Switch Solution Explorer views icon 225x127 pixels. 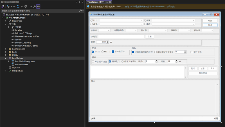click(3, 6)
